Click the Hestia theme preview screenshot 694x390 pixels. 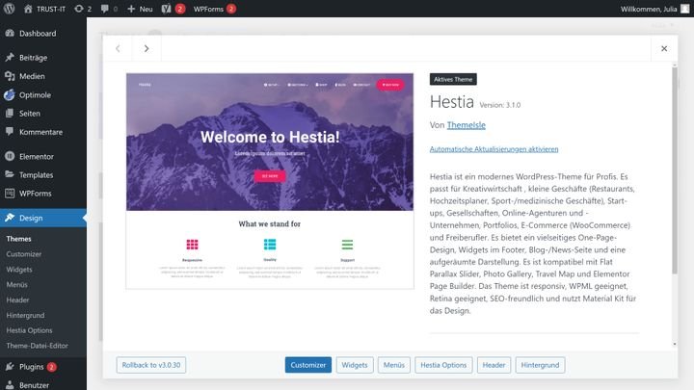click(270, 181)
